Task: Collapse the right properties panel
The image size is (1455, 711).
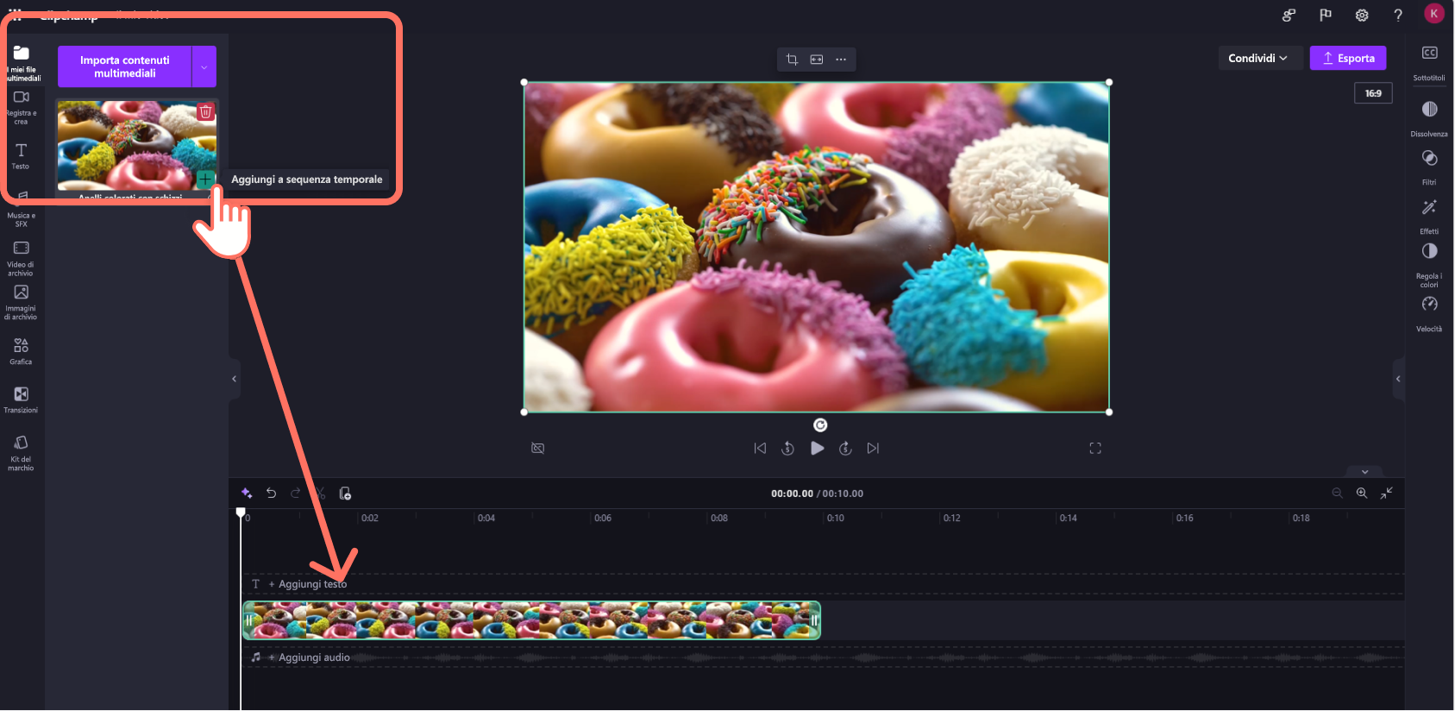Action: pyautogui.click(x=1398, y=379)
